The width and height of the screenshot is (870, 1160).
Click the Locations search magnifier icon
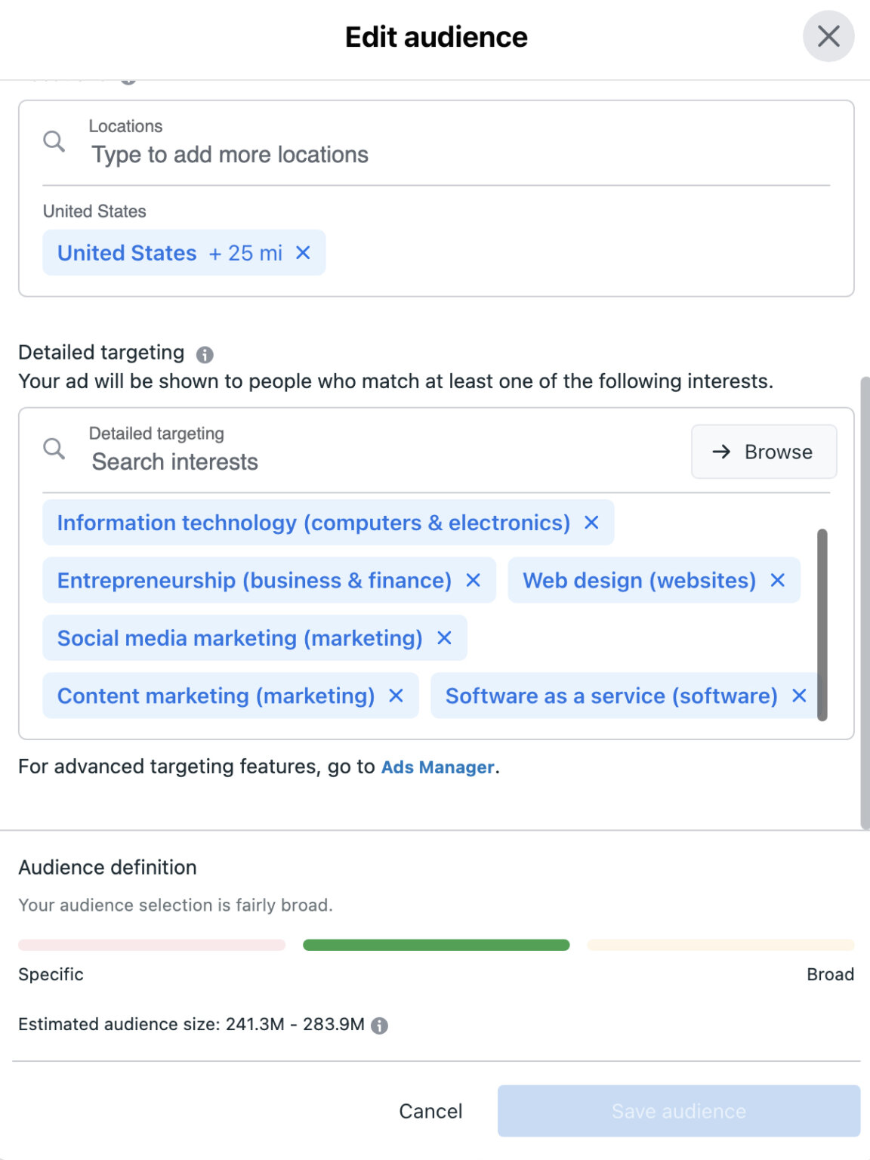click(53, 140)
